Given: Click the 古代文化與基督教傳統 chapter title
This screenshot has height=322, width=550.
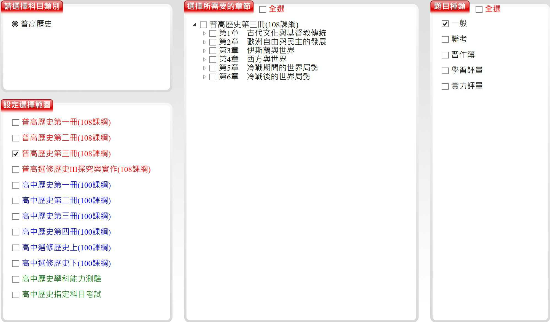Looking at the screenshot, I should (287, 33).
